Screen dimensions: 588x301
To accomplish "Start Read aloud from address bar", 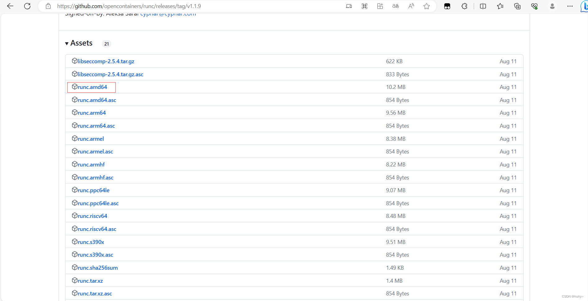I will pyautogui.click(x=411, y=6).
